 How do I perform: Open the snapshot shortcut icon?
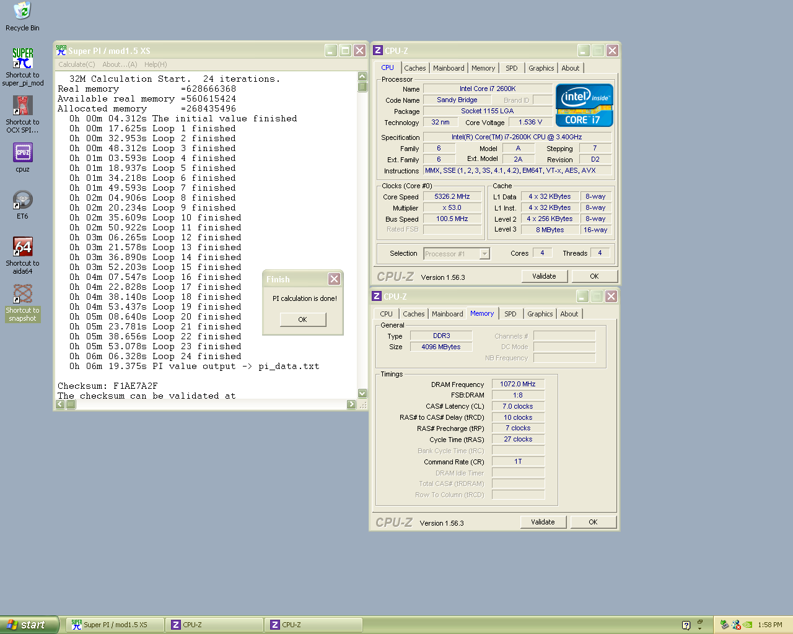point(22,294)
